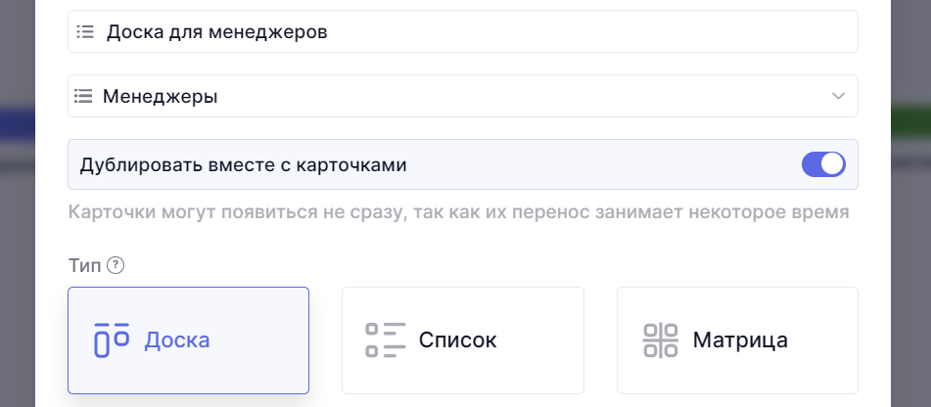Click the question mark help icon next to Тип
Screen dimensions: 931x407
[x=116, y=264]
